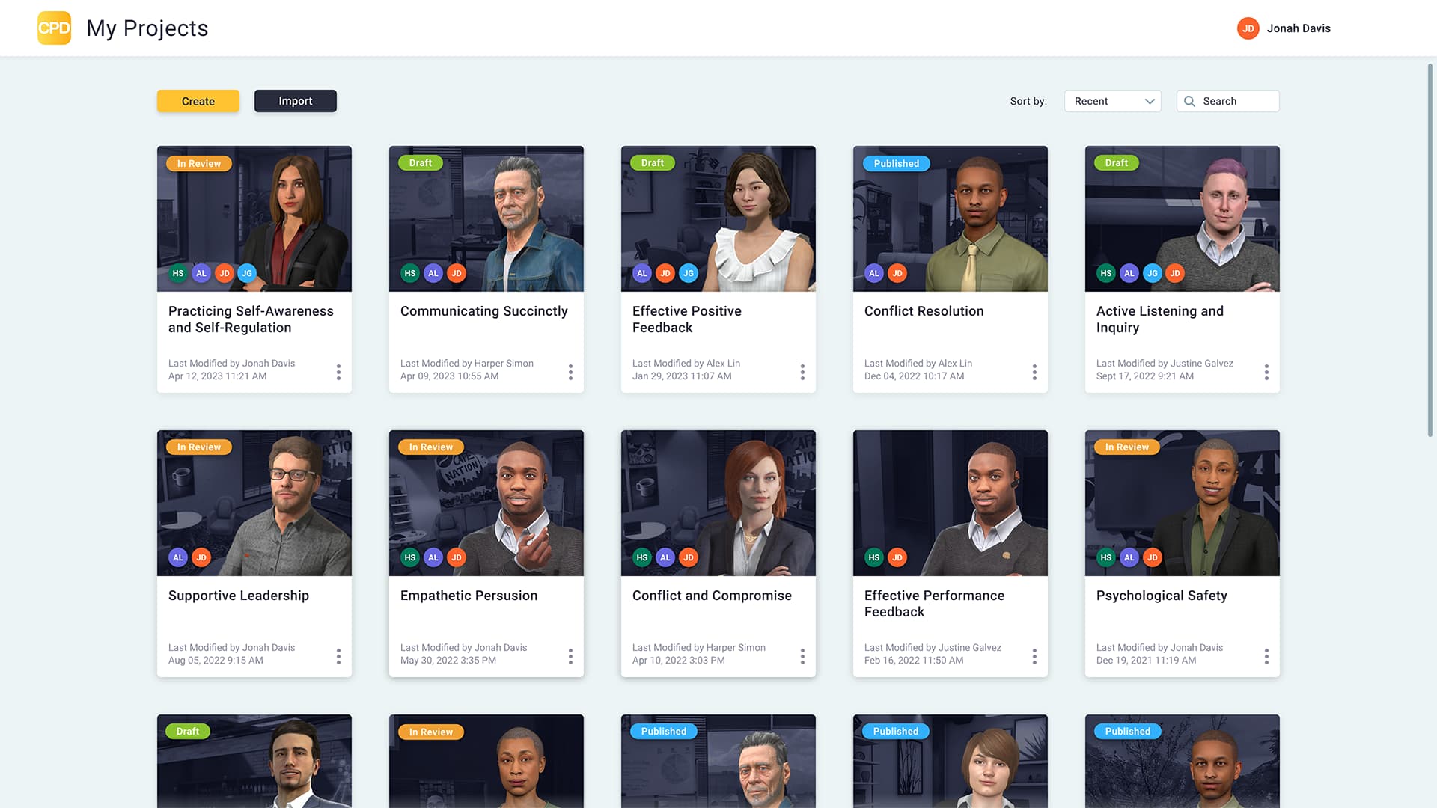This screenshot has height=808, width=1437.
Task: Open options menu for Effective Positive Feedback
Action: 802,372
